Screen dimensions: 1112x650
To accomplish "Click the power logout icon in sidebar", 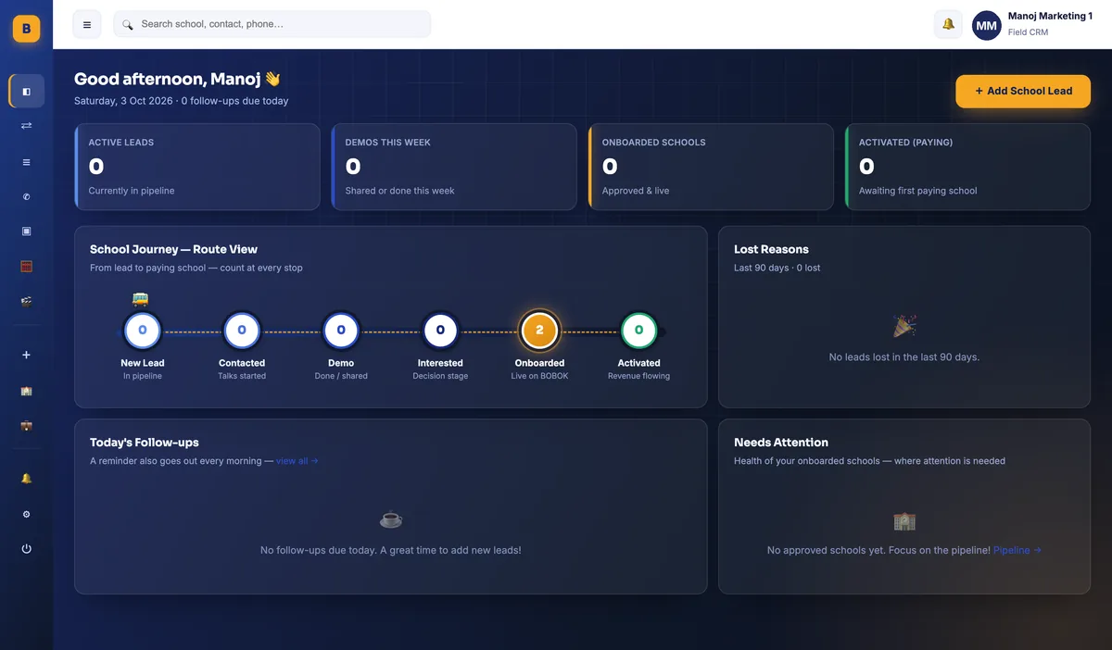I will [x=26, y=549].
